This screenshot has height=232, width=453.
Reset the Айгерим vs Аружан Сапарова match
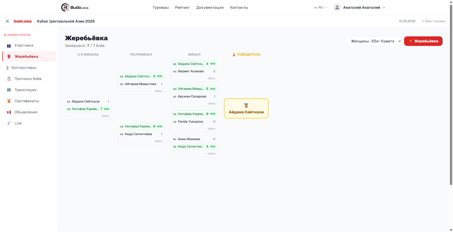click(x=212, y=104)
